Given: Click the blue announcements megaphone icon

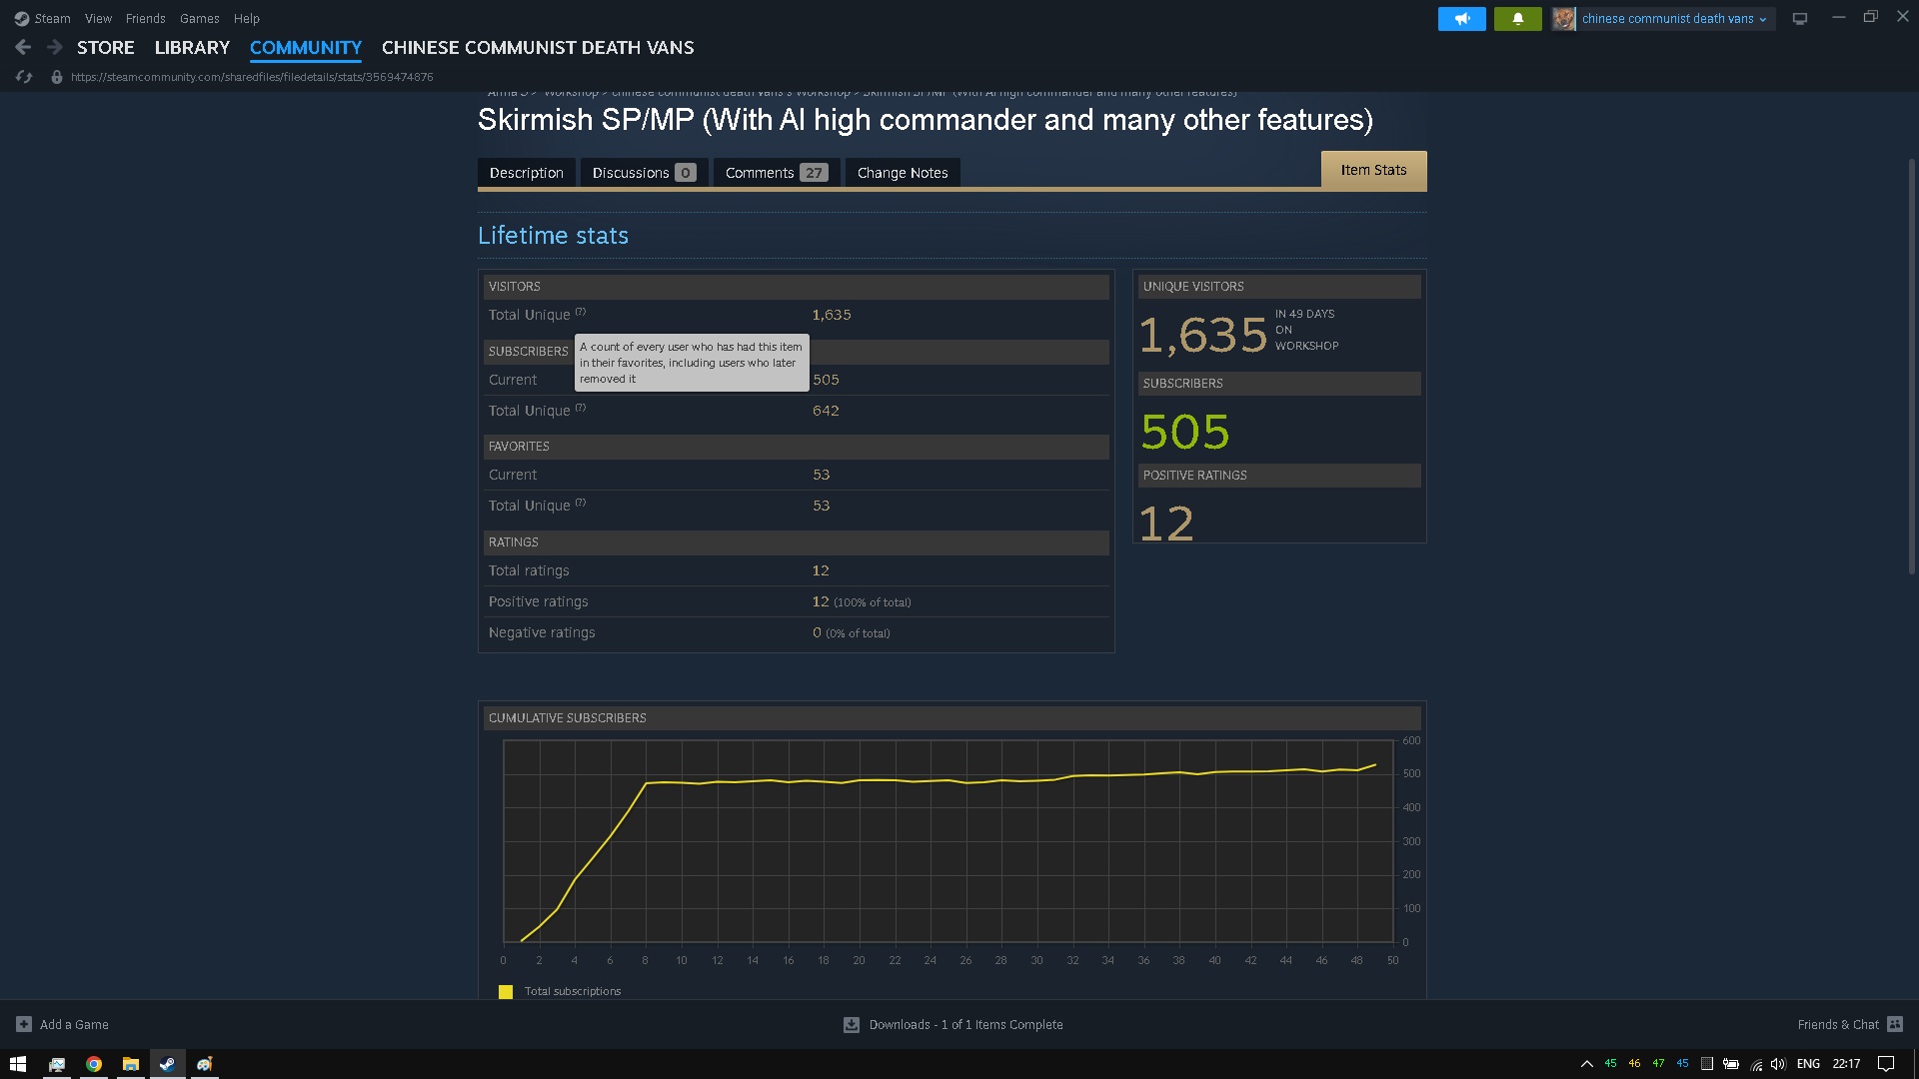Looking at the screenshot, I should pyautogui.click(x=1461, y=18).
